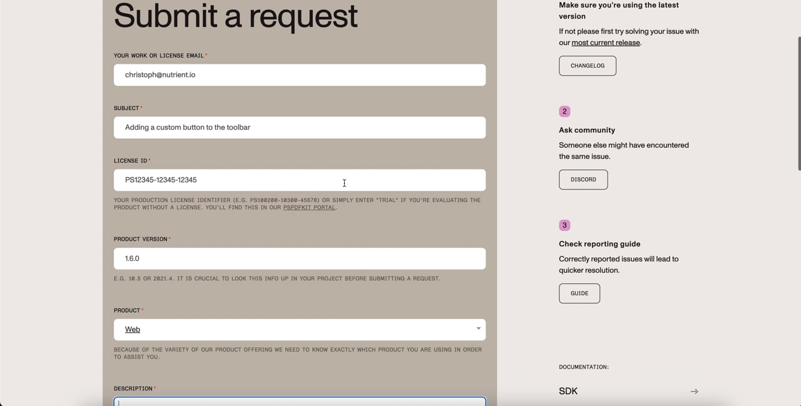
Task: Click the Subject input field
Action: (299, 128)
